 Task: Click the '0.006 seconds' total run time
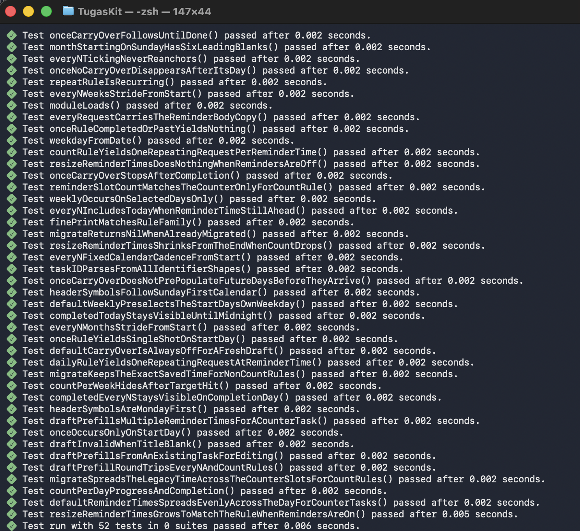[x=322, y=526]
